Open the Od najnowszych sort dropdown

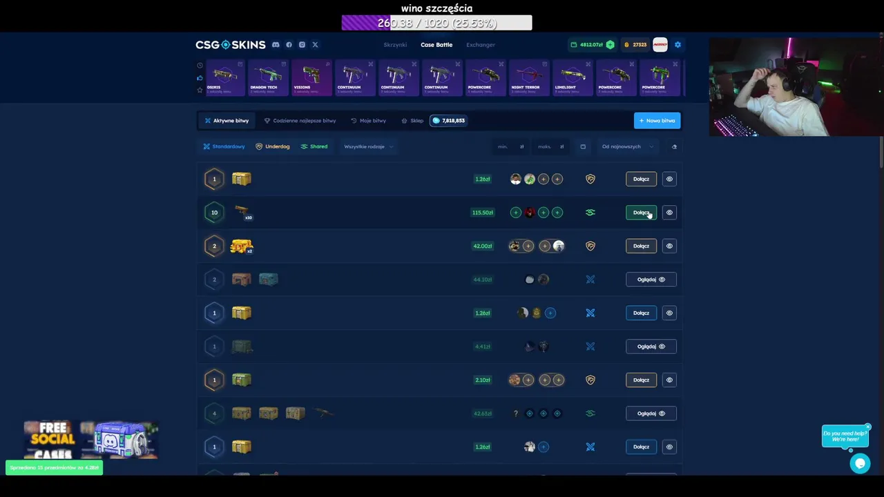(x=627, y=146)
